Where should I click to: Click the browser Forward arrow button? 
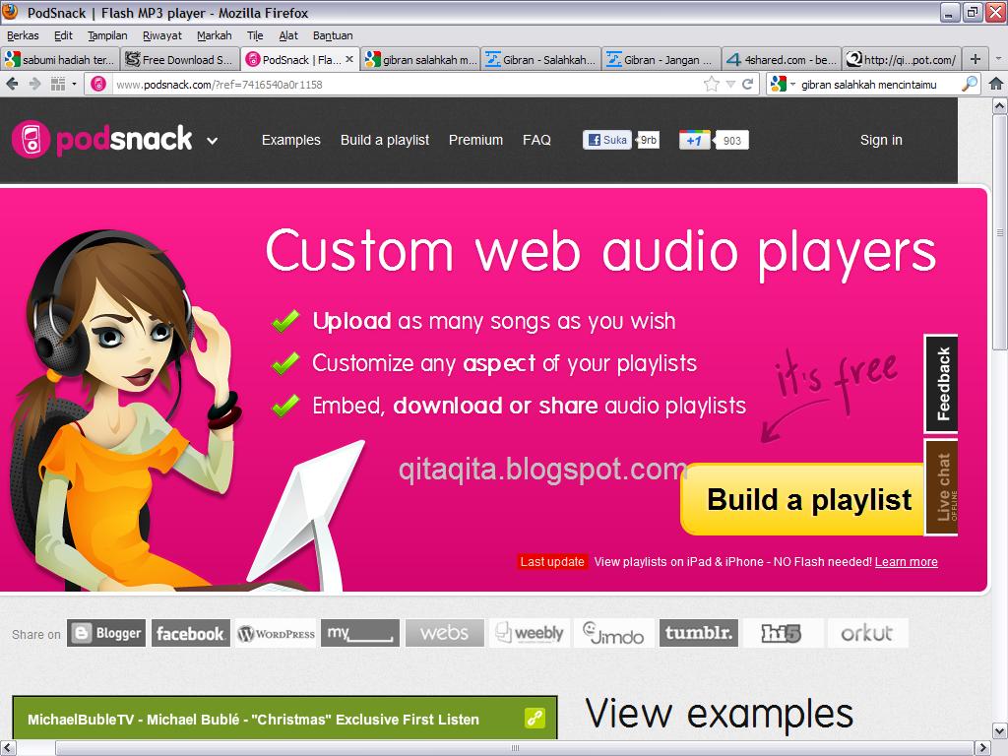tap(35, 84)
